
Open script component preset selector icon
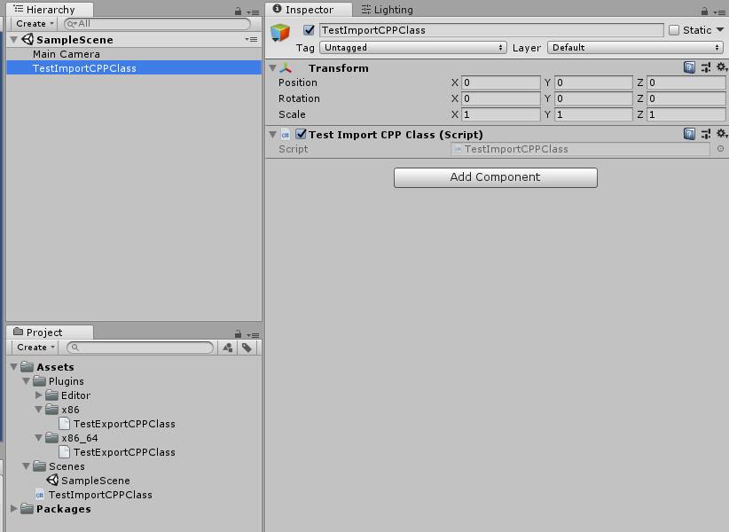(x=706, y=134)
